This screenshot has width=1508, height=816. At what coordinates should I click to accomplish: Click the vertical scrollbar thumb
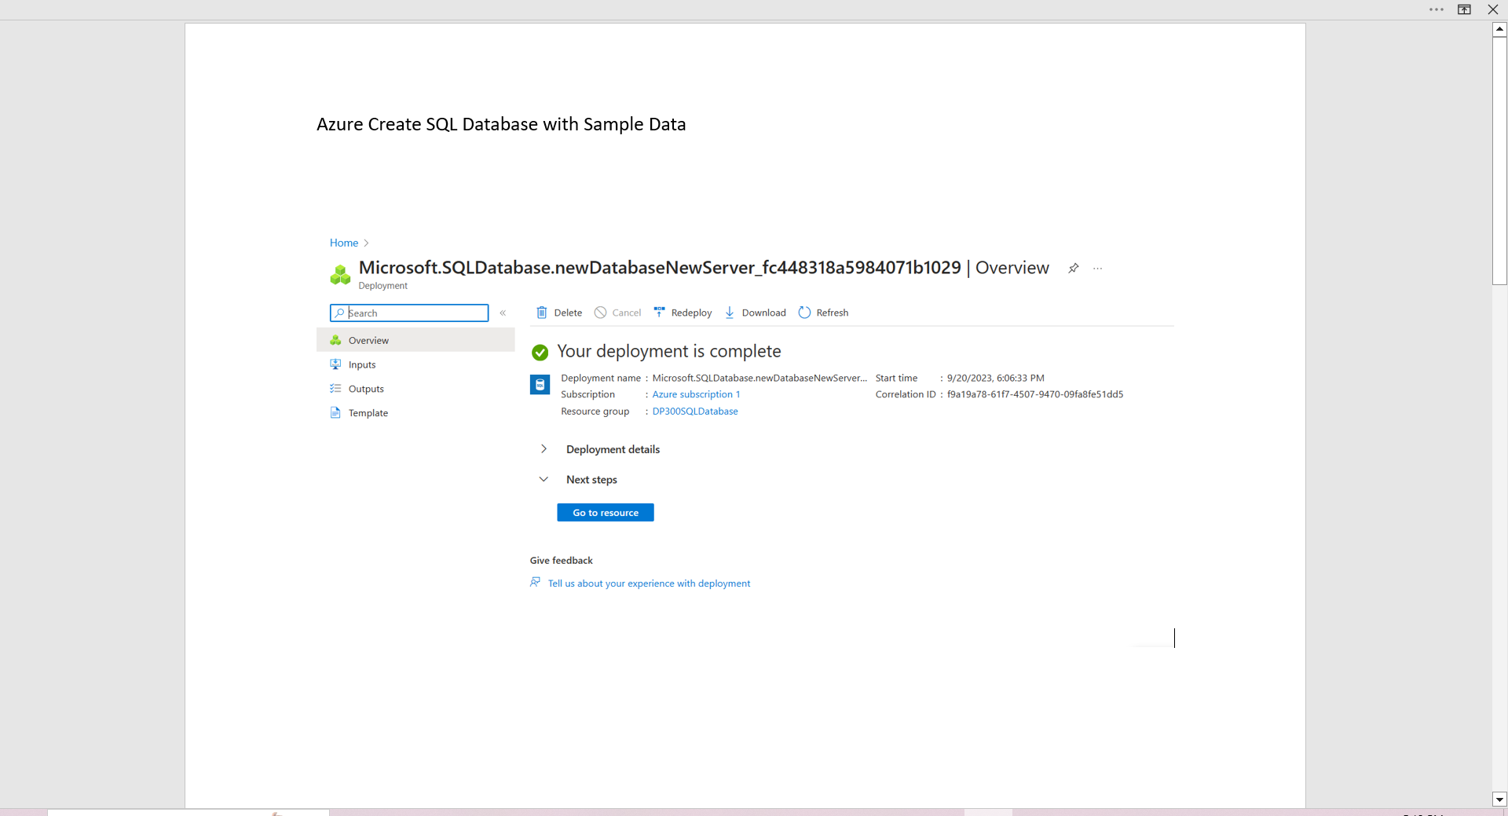pyautogui.click(x=1499, y=160)
